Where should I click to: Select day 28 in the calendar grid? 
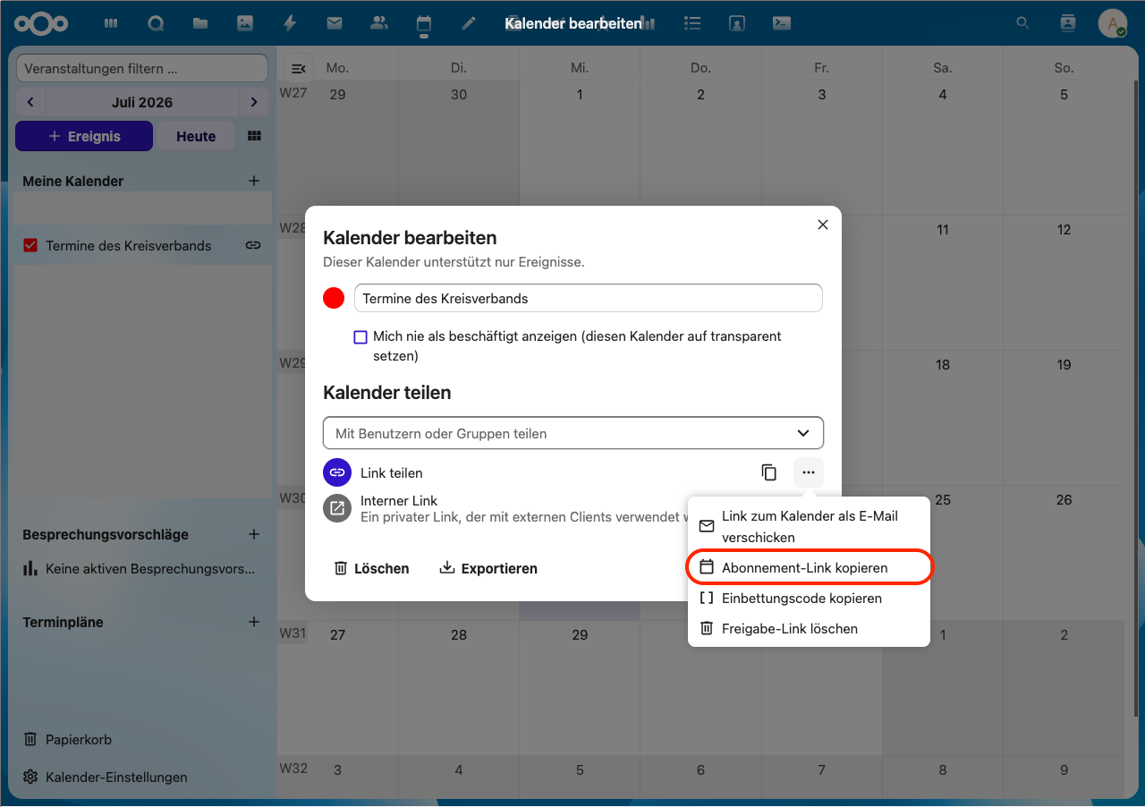(x=459, y=635)
